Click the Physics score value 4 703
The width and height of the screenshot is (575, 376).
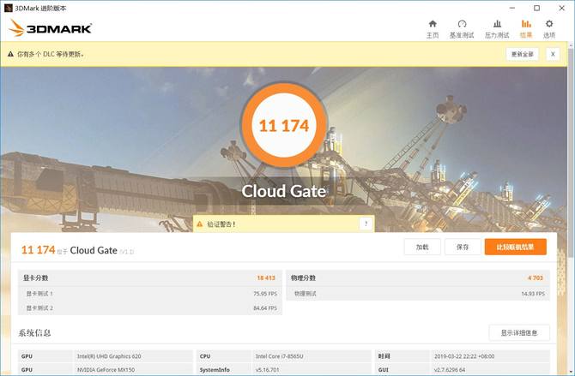point(535,278)
